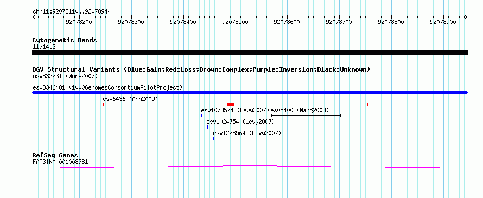Click the blue esv1024754 gain marker
The image size is (483, 198).
point(207,127)
